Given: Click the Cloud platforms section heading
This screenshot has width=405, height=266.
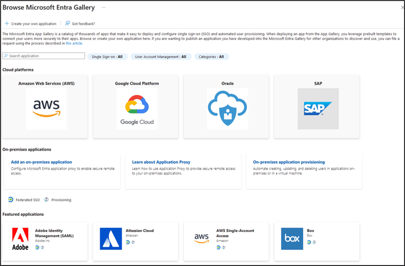Looking at the screenshot, I should (x=18, y=70).
